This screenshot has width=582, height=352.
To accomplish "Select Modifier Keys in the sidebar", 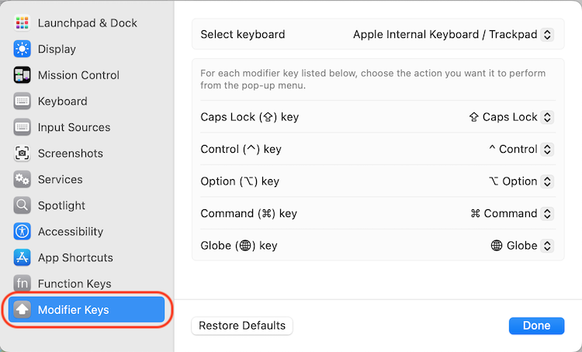I will point(85,310).
